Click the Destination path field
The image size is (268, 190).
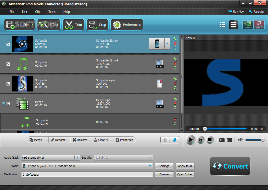click(87, 174)
